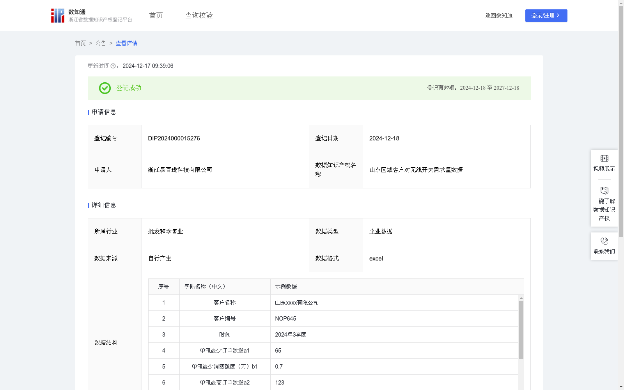Click the 企业数据 data type value
The image size is (624, 390).
381,232
